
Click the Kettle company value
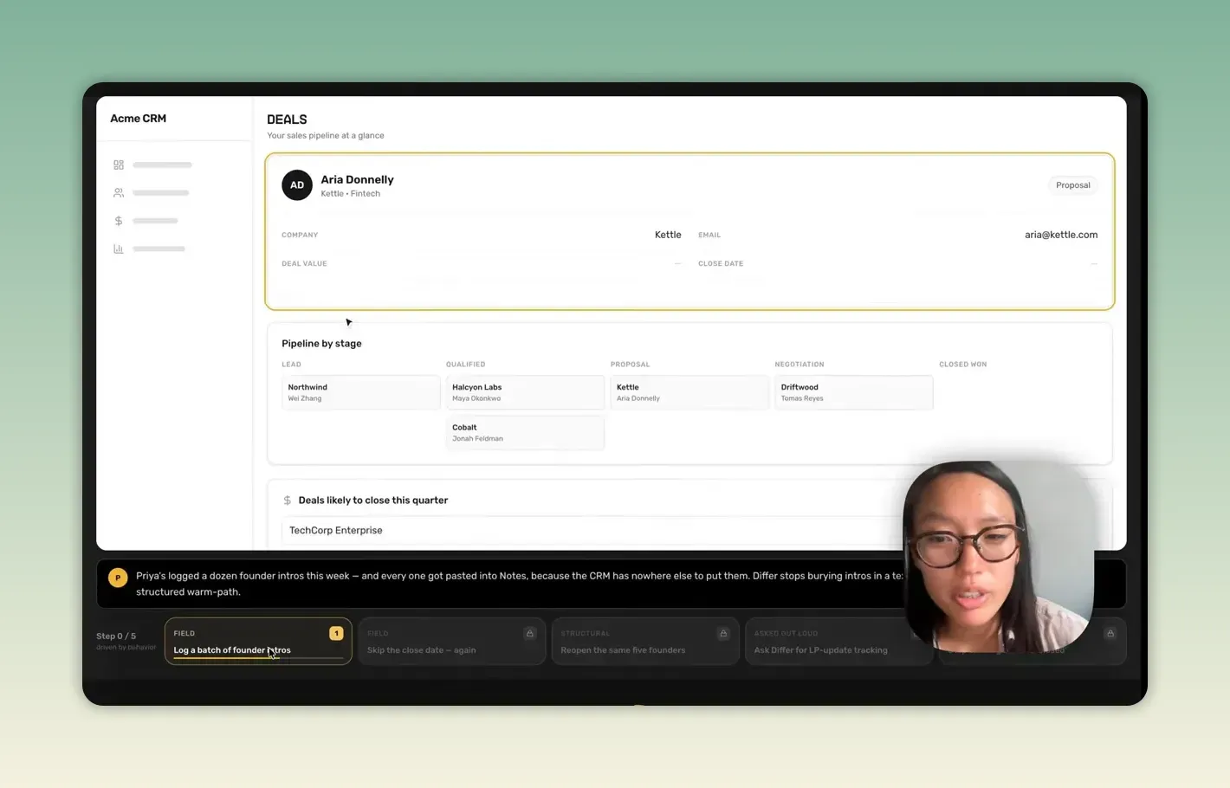coord(668,235)
